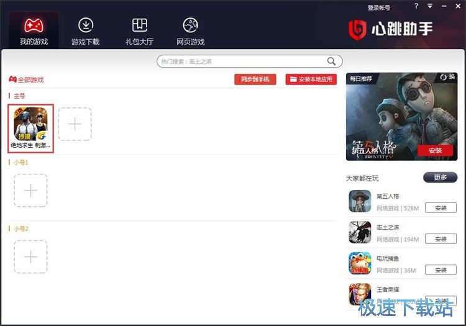Open the 第五人格 list icon
The image size is (466, 326).
point(360,201)
